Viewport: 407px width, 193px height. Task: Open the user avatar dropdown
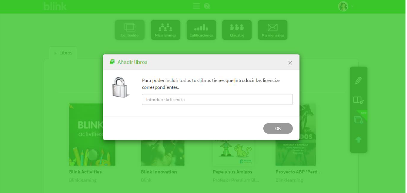point(346,6)
